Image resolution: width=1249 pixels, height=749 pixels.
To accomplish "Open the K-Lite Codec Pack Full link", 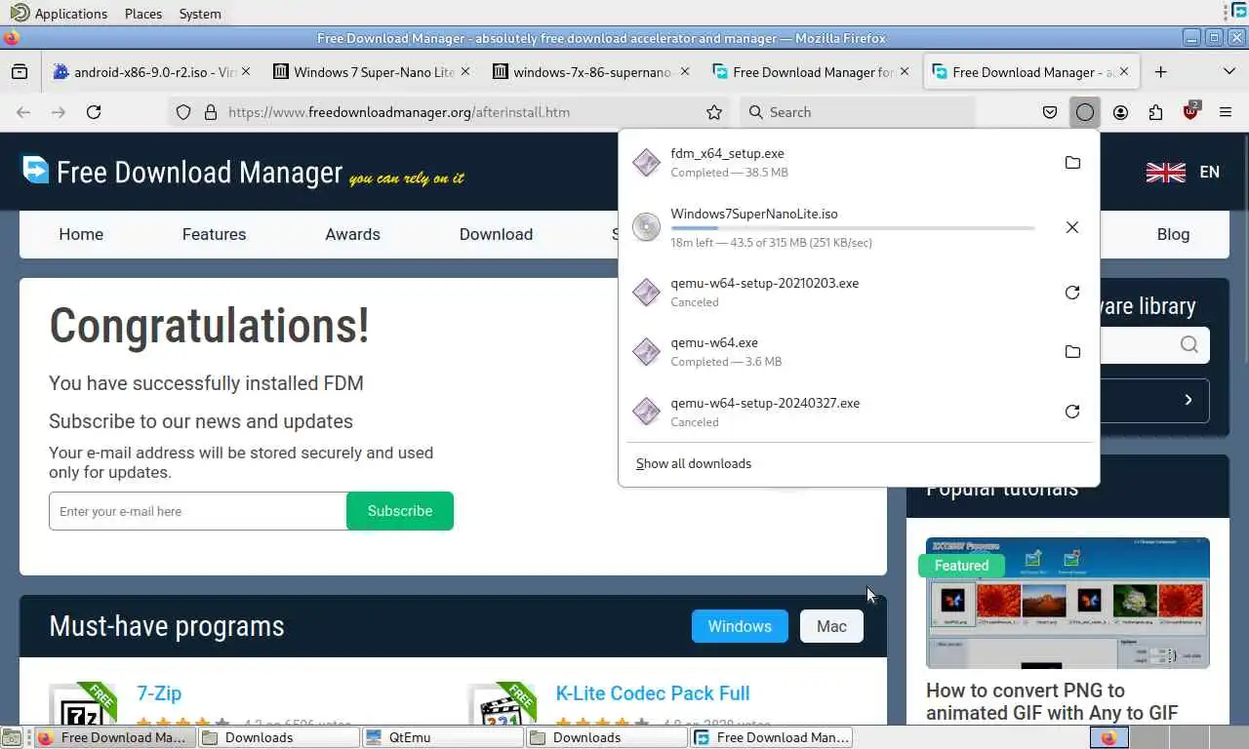I will pyautogui.click(x=653, y=693).
